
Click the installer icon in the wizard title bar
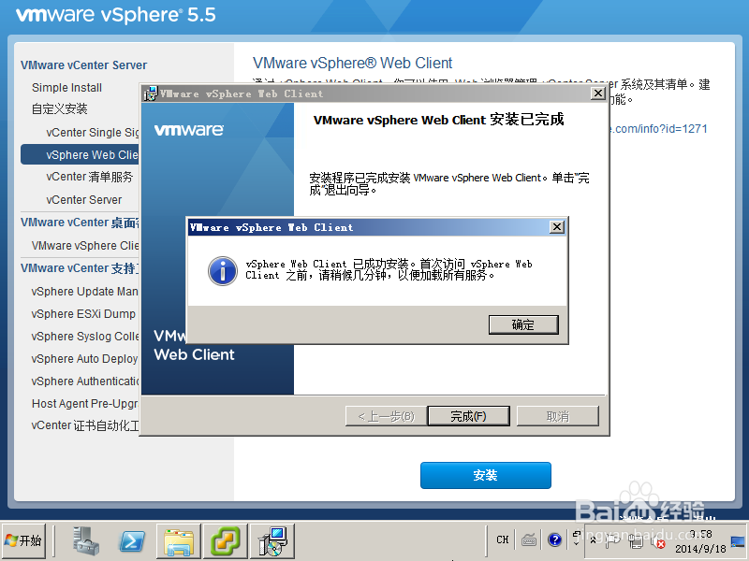tap(152, 93)
